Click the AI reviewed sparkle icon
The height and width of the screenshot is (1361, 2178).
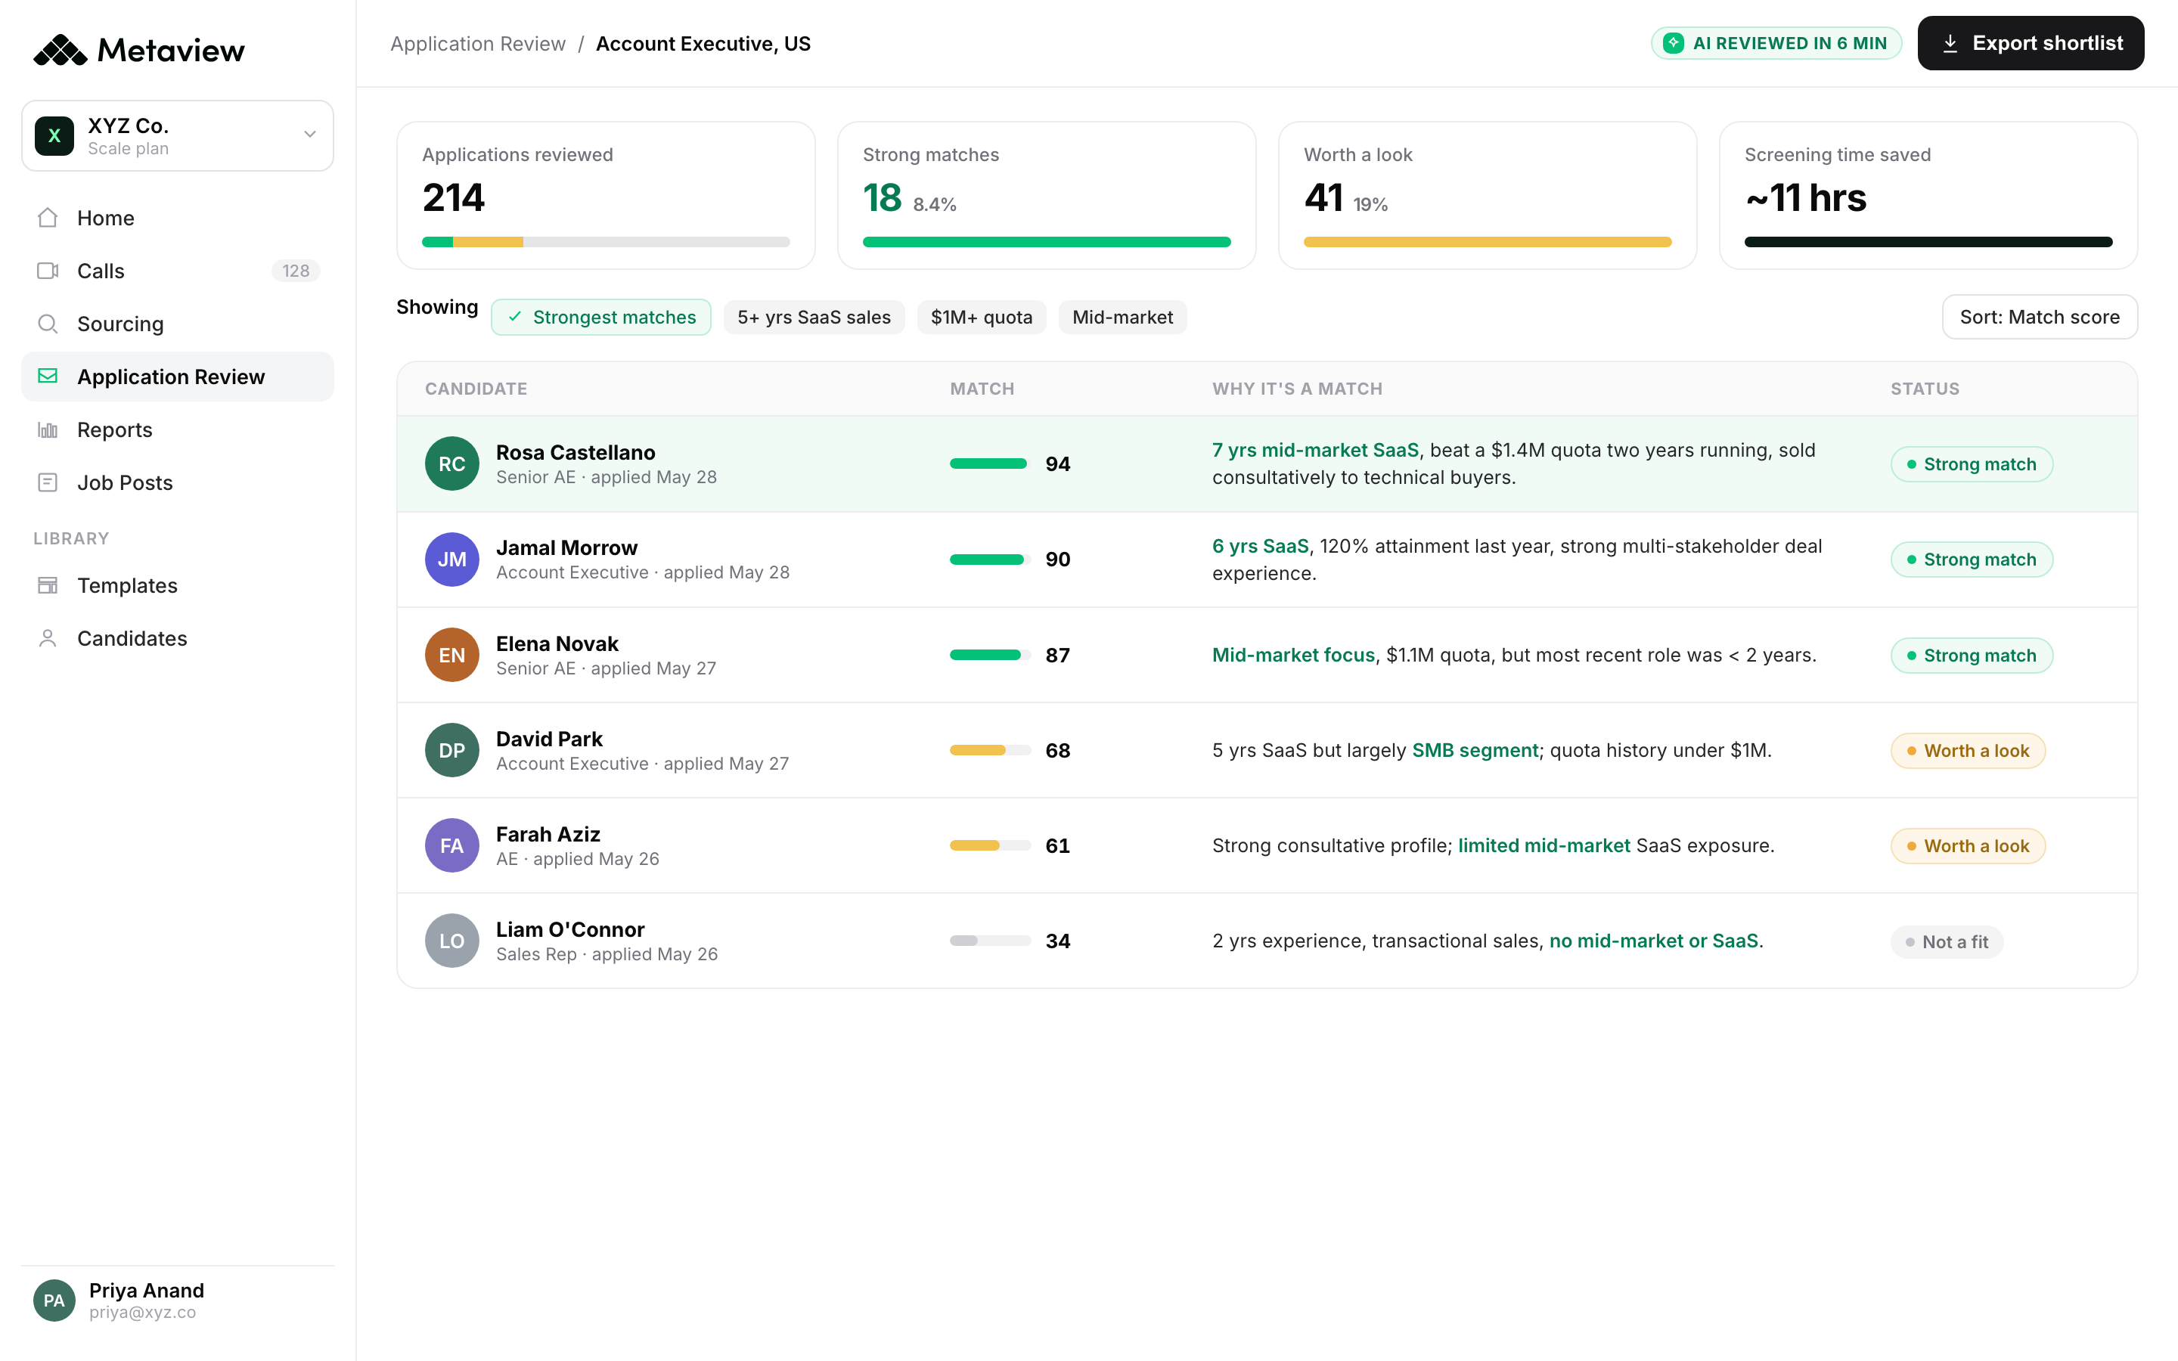1673,43
